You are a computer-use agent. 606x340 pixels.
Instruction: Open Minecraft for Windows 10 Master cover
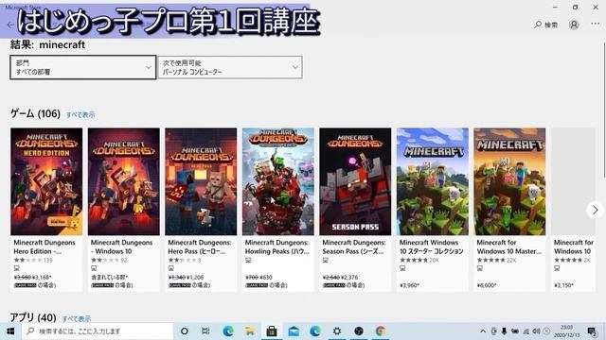click(509, 181)
